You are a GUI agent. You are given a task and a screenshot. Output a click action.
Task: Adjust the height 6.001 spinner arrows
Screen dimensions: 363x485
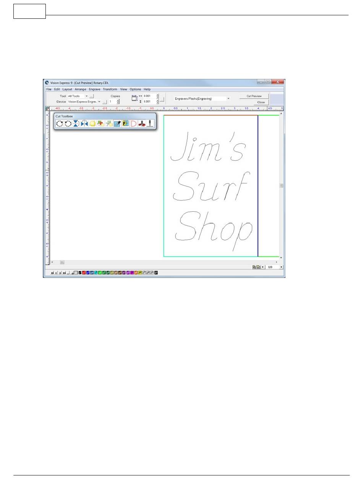click(157, 102)
